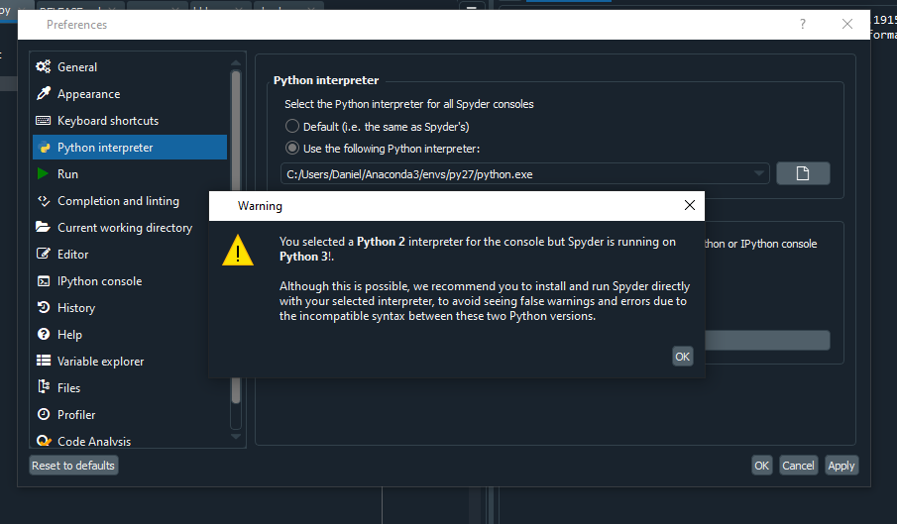Close the Preferences window
The width and height of the screenshot is (897, 524).
point(847,24)
